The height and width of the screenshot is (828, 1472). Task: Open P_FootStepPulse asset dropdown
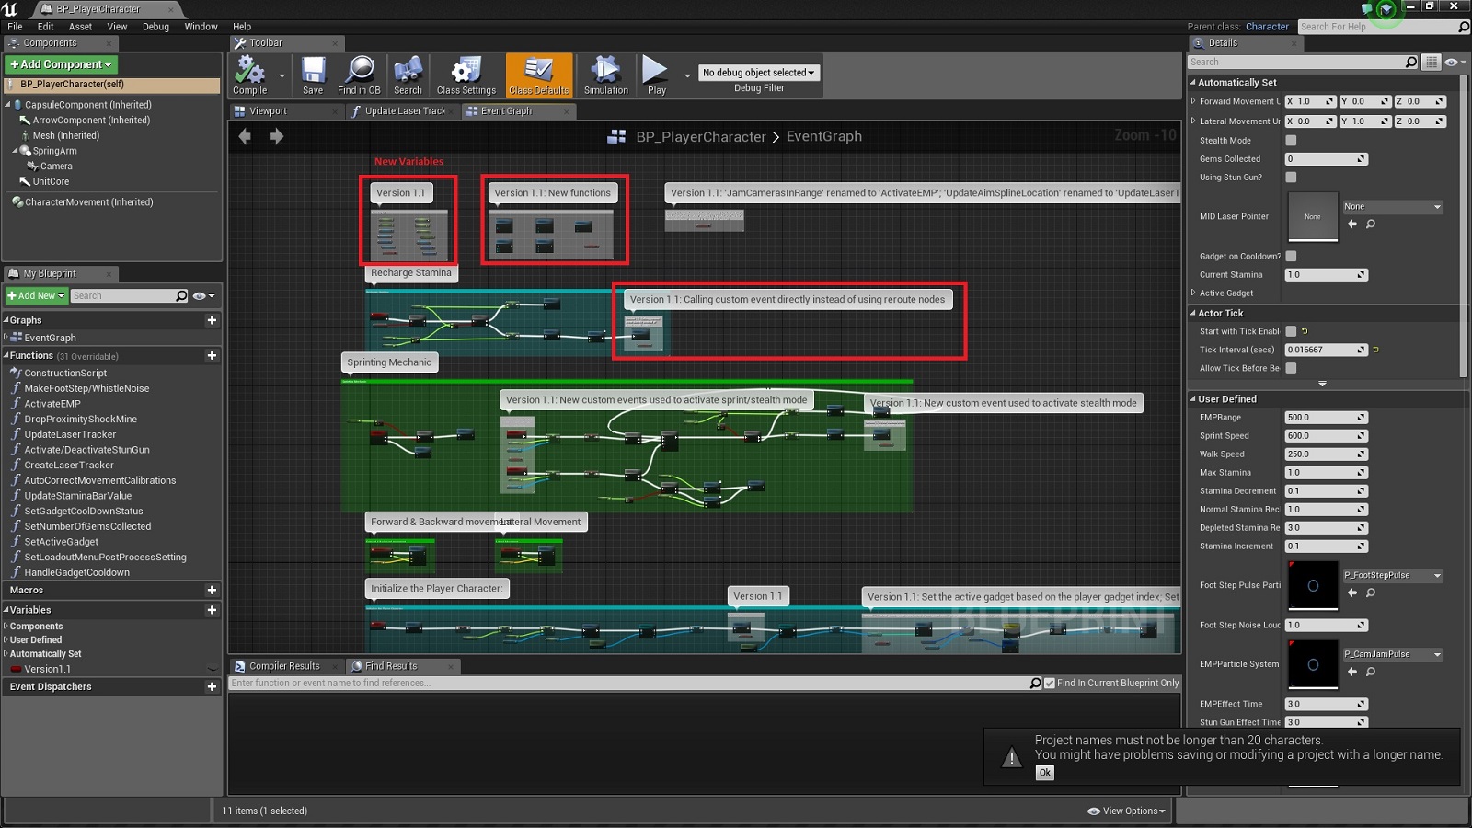tap(1392, 576)
